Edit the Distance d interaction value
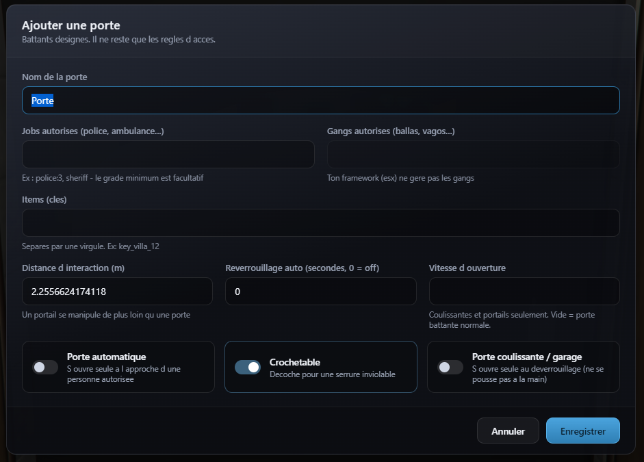The width and height of the screenshot is (644, 462). click(x=117, y=291)
